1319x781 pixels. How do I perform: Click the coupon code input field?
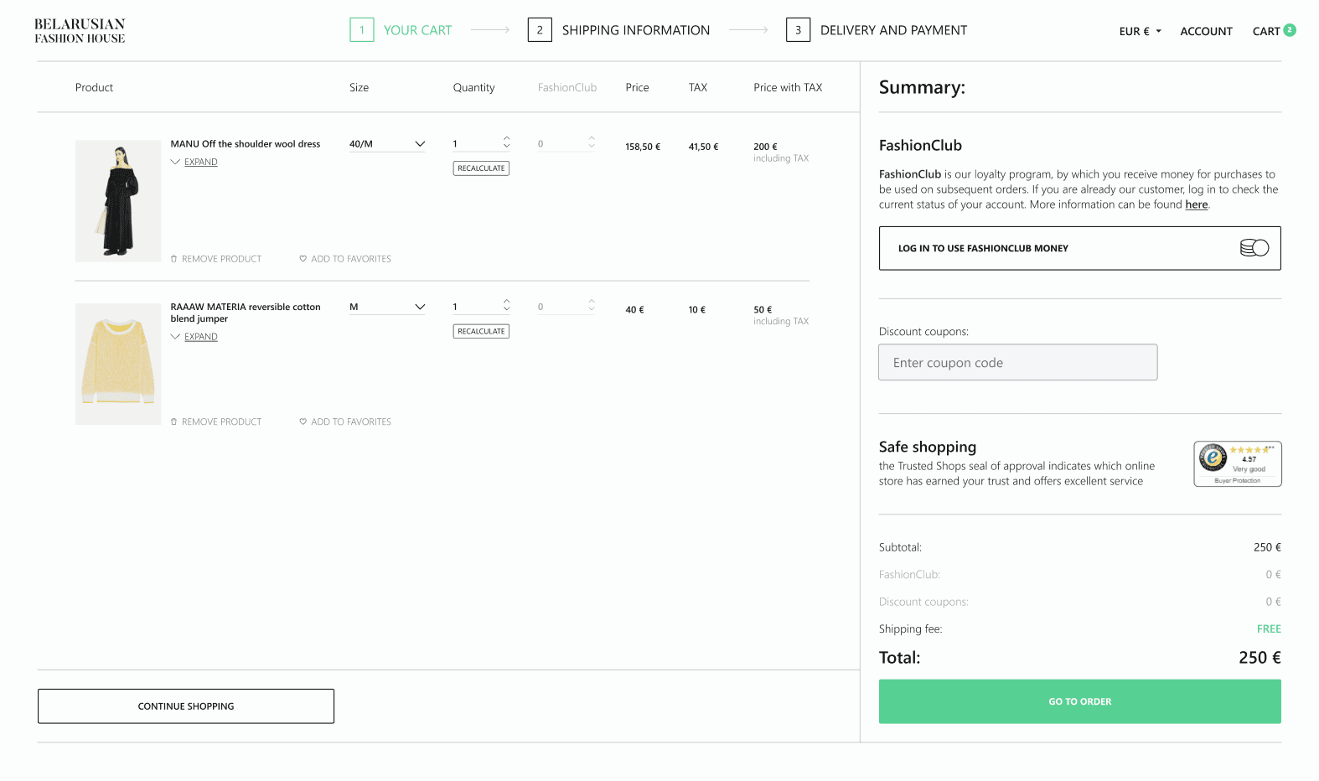[x=1018, y=362]
